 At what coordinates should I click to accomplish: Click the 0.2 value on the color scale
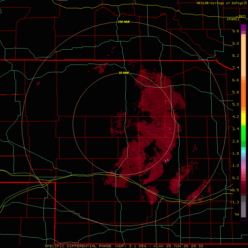click(236, 178)
